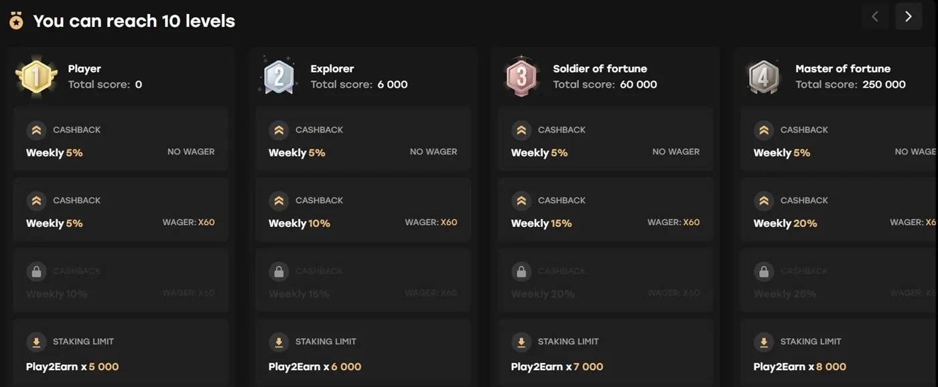Click the staking limit download icon under Player
Image resolution: width=938 pixels, height=387 pixels.
36,342
